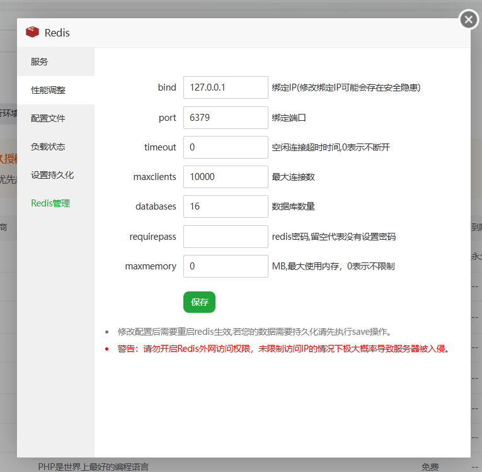Focus the bind IP input field
Screen dimensions: 482x472
pos(226,87)
